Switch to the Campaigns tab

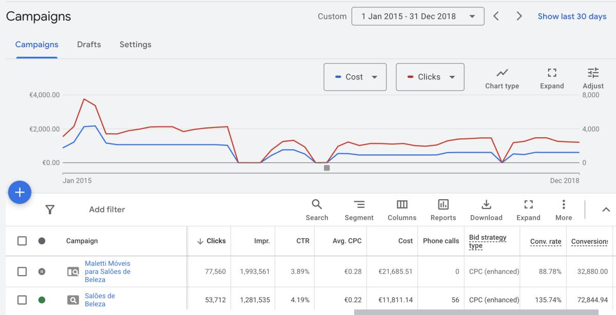click(x=36, y=45)
